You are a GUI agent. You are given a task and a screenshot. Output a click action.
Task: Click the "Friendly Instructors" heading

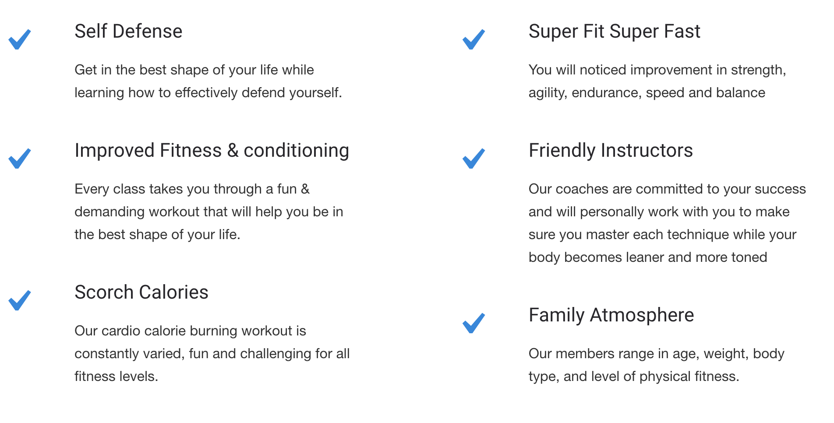click(x=610, y=151)
